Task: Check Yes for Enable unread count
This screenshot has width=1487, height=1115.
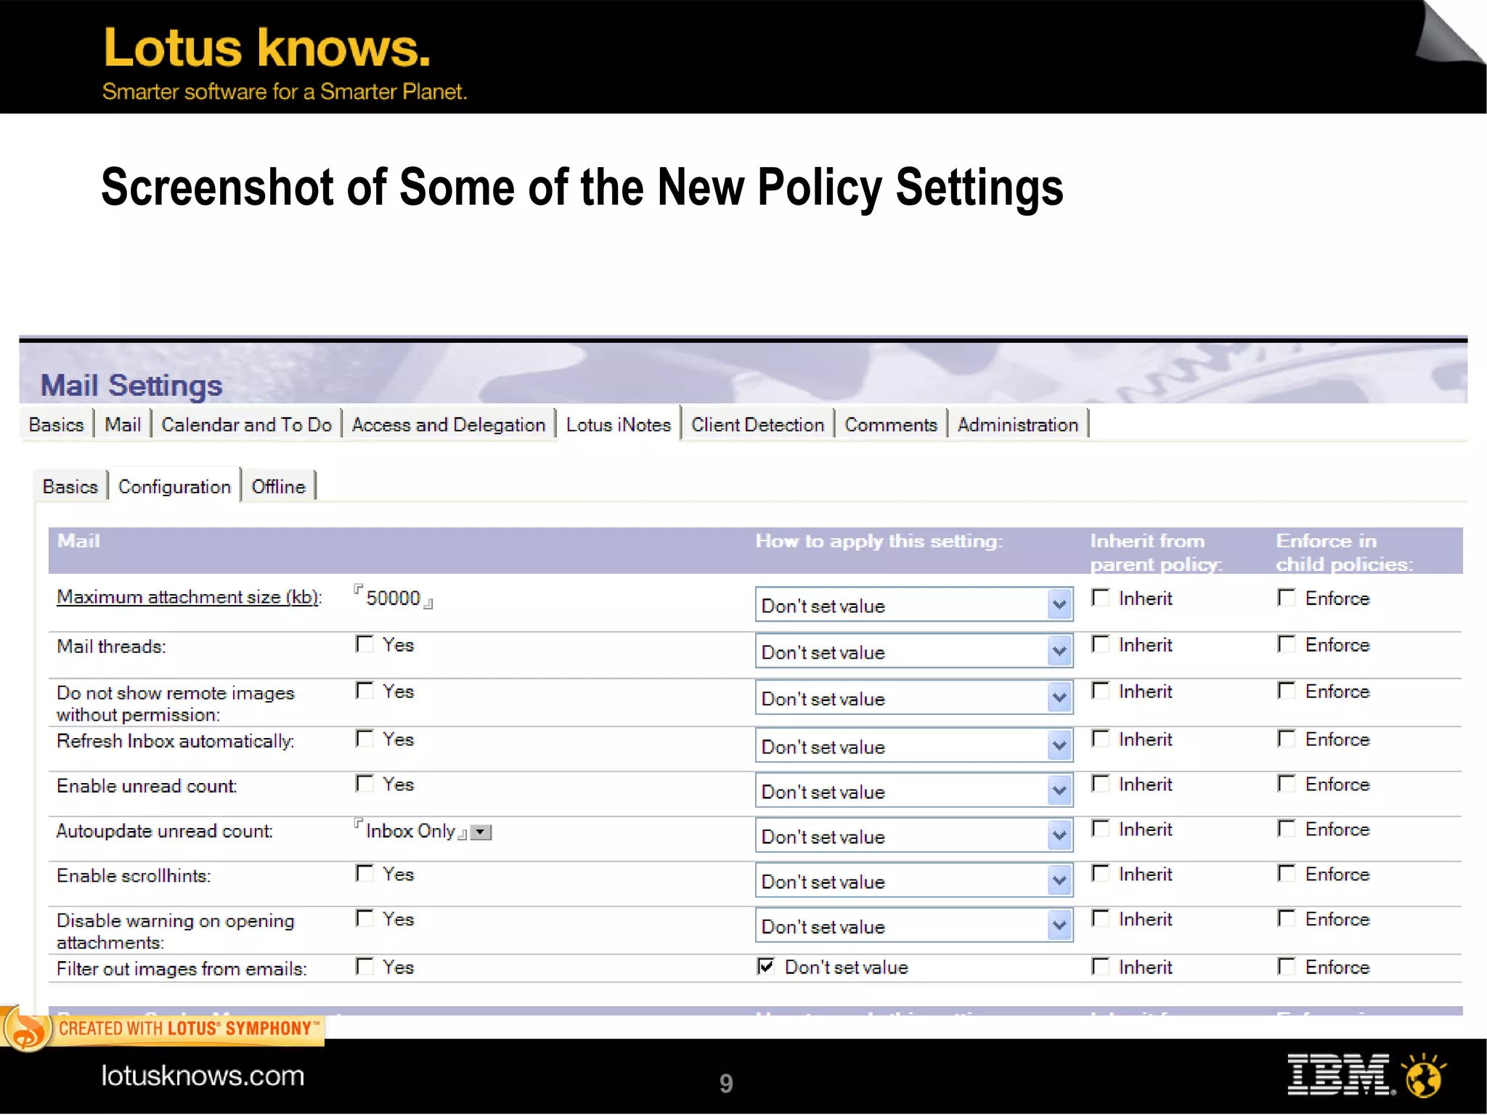Action: click(x=364, y=784)
